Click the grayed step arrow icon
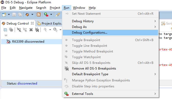Image resolution: width=172 pixels, height=99 pixels. [45, 30]
